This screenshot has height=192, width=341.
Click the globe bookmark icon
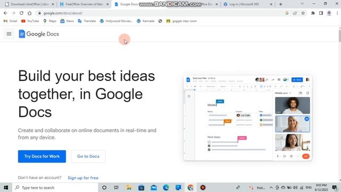click(x=160, y=21)
